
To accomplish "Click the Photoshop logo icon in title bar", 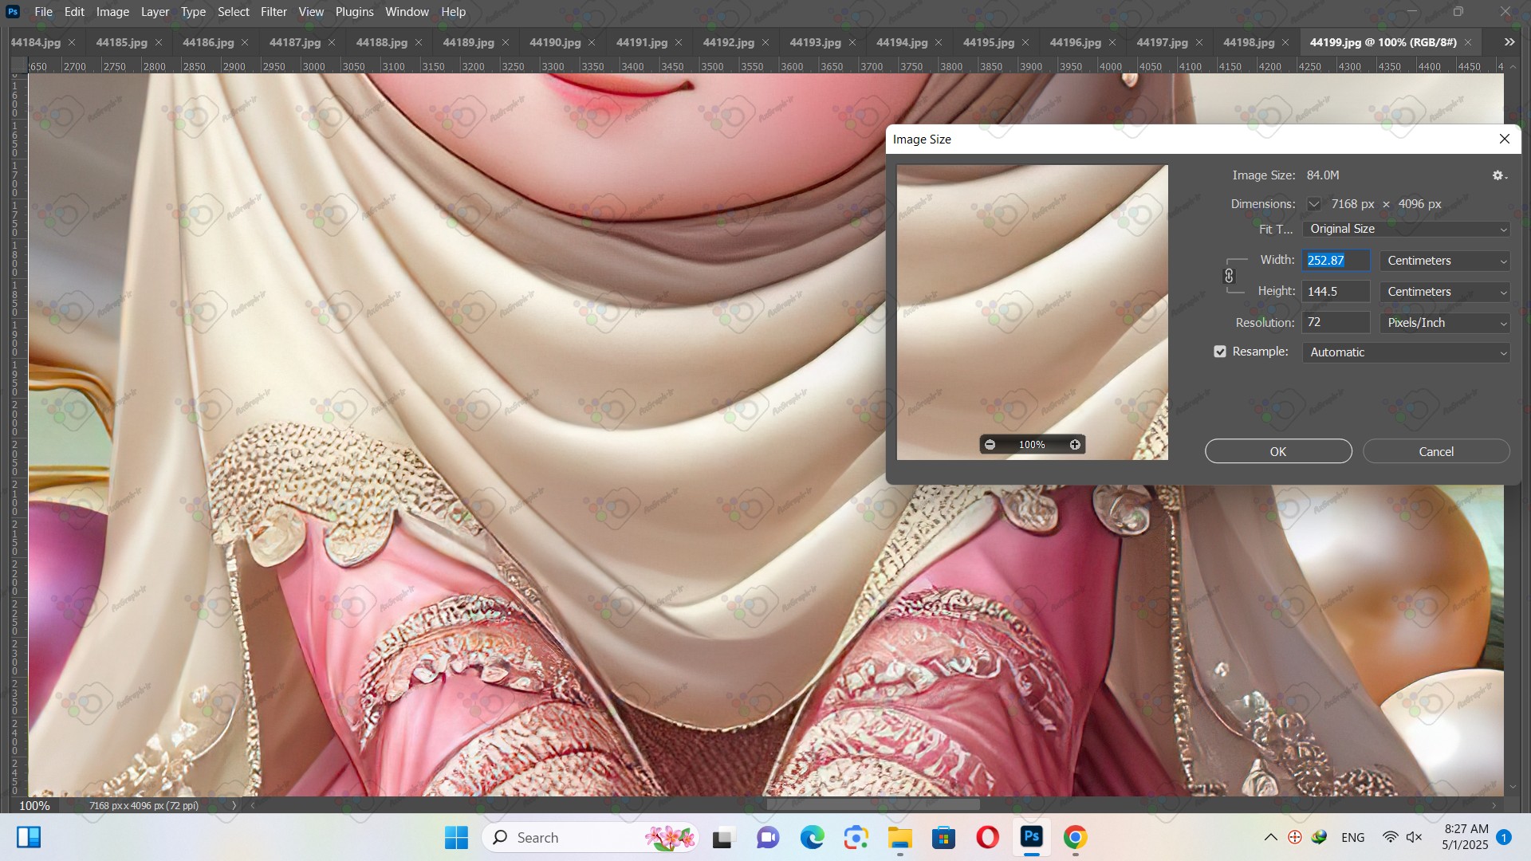I will click(x=13, y=12).
